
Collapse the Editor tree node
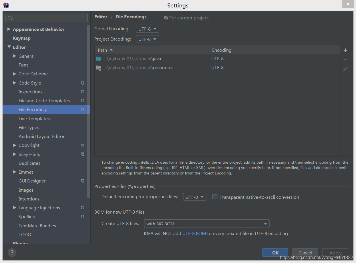(x=9, y=47)
